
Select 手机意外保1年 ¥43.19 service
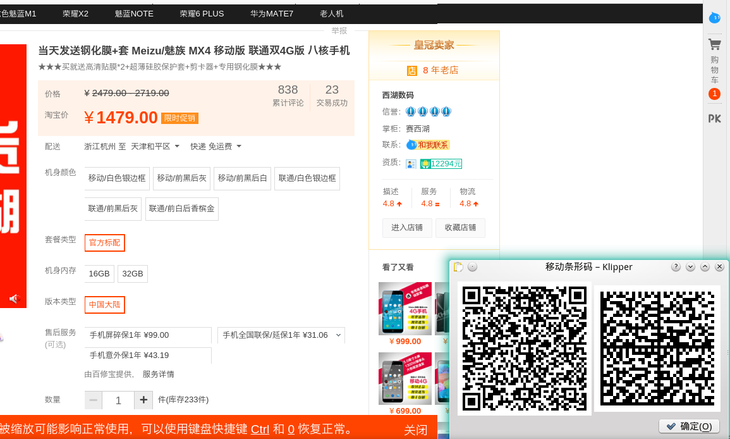pos(148,355)
